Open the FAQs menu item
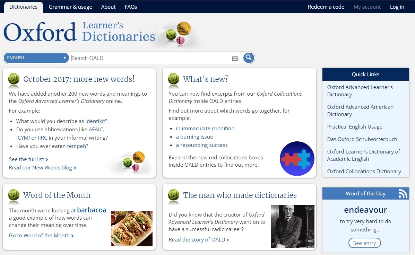Viewport: 415px width, 255px height. pyautogui.click(x=131, y=7)
